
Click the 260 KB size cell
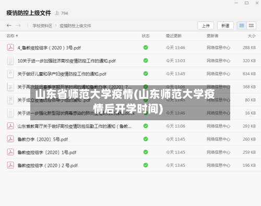click(249, 139)
